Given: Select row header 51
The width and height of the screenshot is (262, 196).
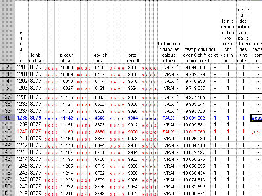Looking at the screenshot, I should tap(7, 193).
